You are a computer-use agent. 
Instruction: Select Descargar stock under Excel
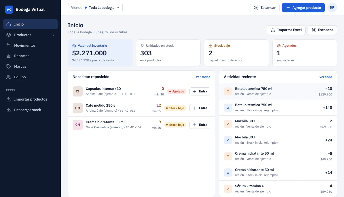30,110
